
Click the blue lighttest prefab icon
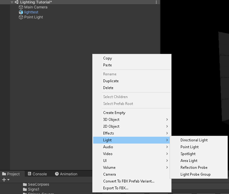[21, 12]
